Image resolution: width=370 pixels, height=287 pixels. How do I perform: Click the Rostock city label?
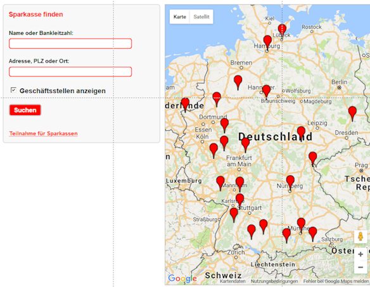(x=312, y=27)
